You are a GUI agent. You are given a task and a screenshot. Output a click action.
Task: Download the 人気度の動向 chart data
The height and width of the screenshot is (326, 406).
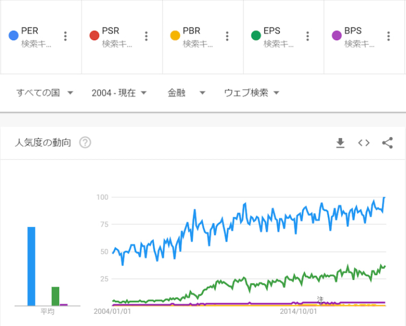point(340,143)
